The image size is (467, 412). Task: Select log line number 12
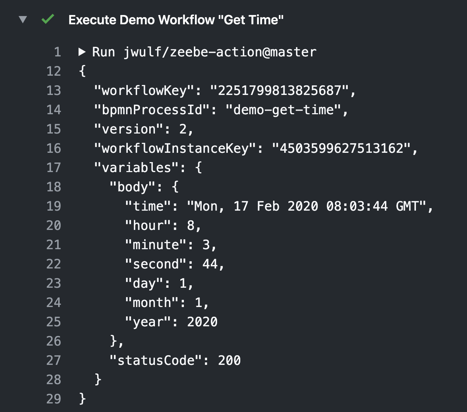(x=54, y=71)
